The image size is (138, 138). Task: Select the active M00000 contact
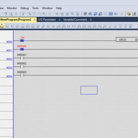(22, 49)
